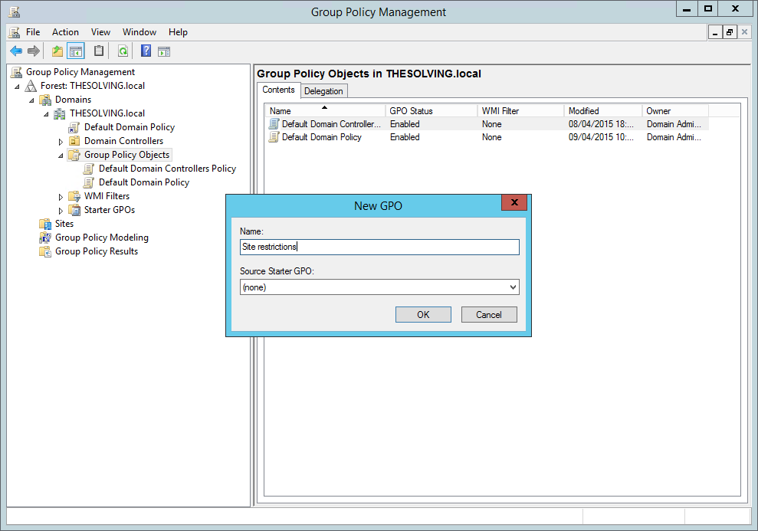758x531 pixels.
Task: Sort list by Modified column header
Action: pyautogui.click(x=603, y=110)
